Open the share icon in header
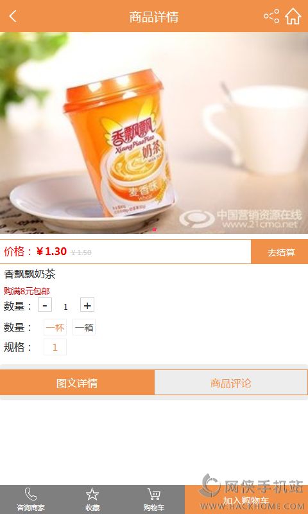 271,16
